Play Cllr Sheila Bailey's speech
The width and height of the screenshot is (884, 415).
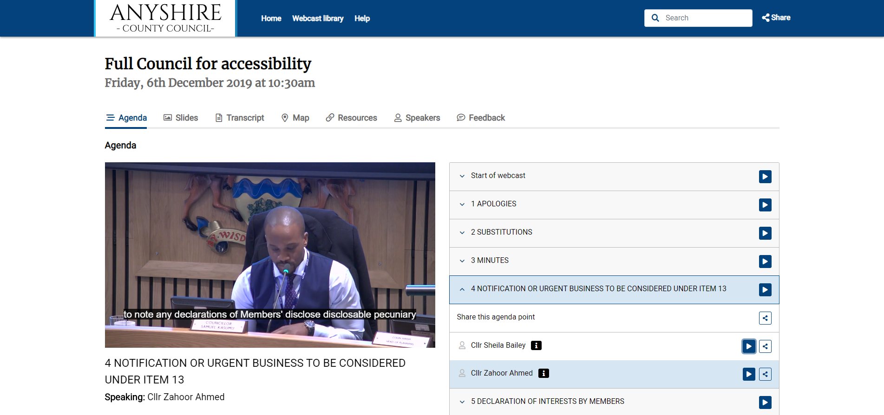(x=749, y=346)
